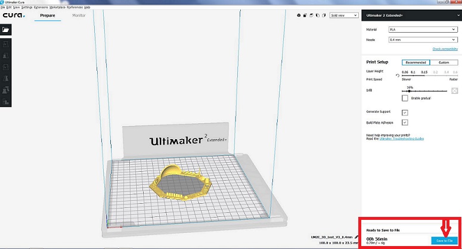The height and width of the screenshot is (249, 462).
Task: Open the Extensions menu
Action: pos(41,7)
